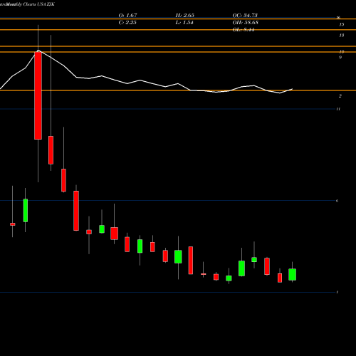Image resolution: width=356 pixels, height=356 pixels.
Task: Click the first green candlestick near the left
Action: 26,211
